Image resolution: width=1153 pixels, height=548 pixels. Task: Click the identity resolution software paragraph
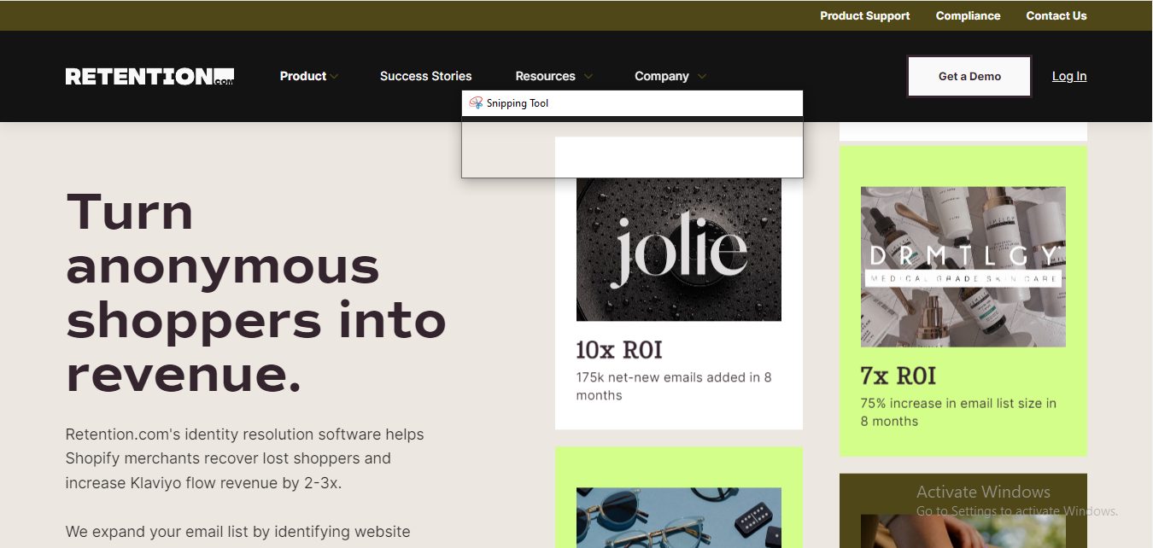tap(245, 458)
